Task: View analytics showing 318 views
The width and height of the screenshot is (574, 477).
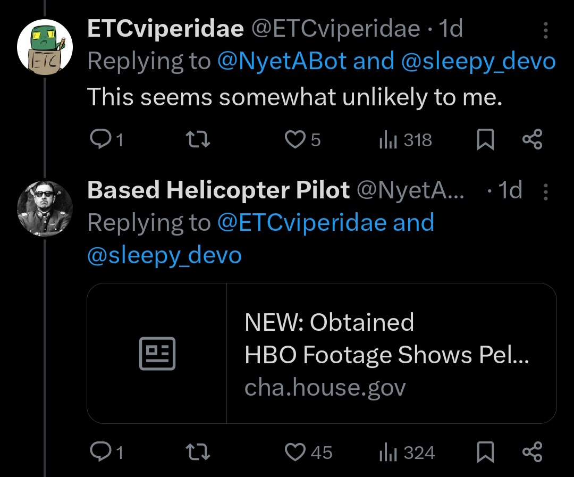Action: pyautogui.click(x=405, y=139)
